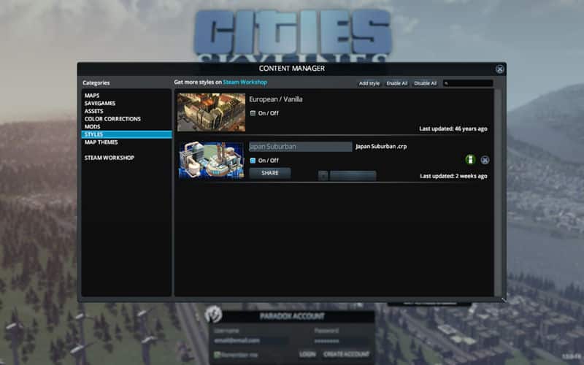Open the Maps category

(92, 96)
